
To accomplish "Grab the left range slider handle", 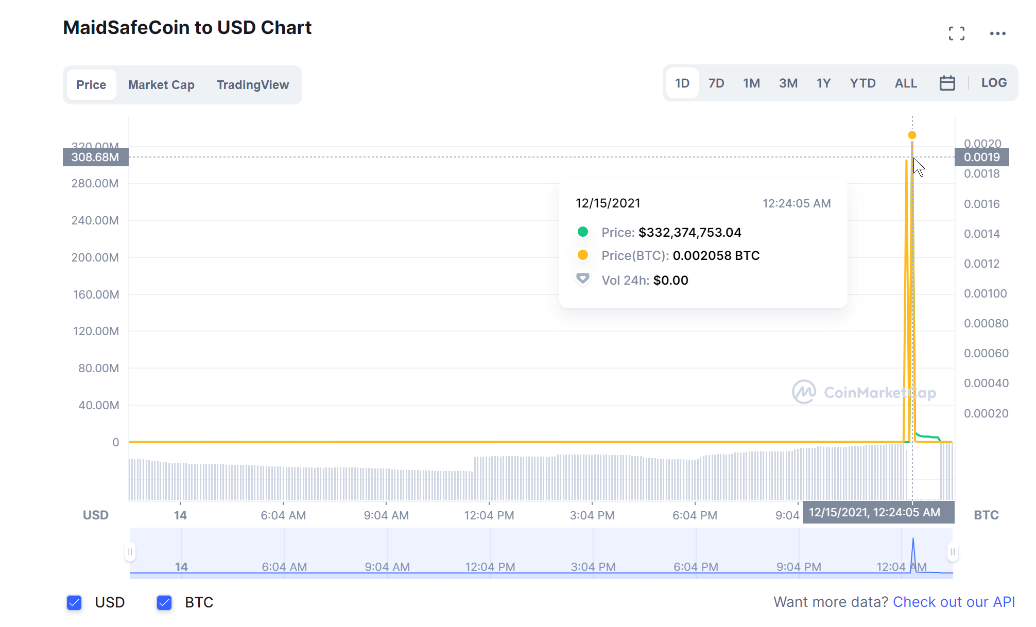I will click(x=130, y=552).
